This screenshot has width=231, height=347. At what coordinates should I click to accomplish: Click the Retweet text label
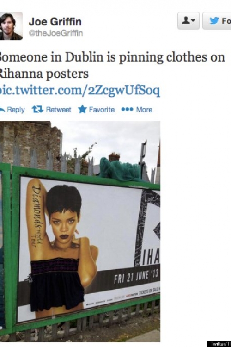[x=59, y=110]
